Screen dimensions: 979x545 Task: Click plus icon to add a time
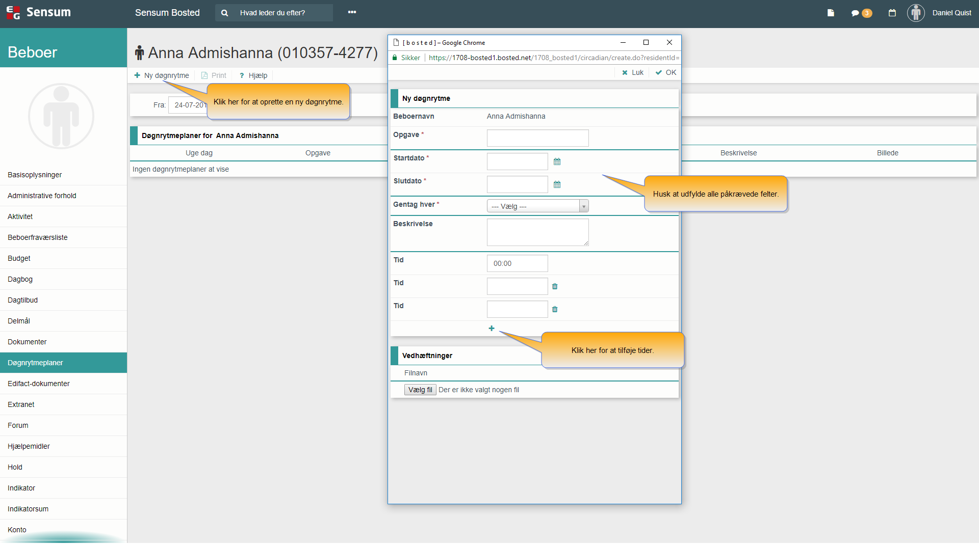pos(491,329)
